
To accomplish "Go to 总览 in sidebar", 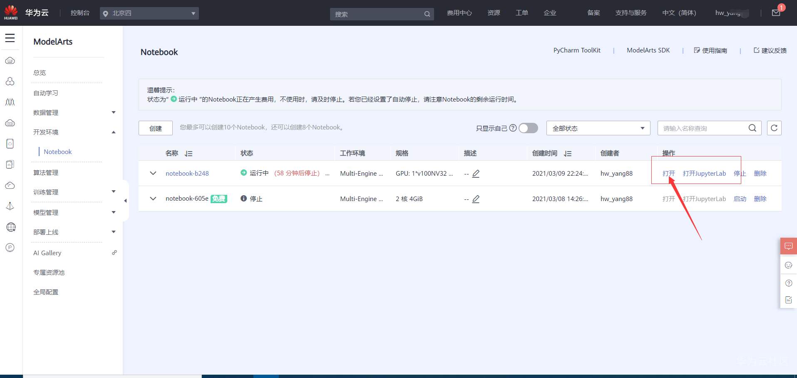I will point(40,72).
